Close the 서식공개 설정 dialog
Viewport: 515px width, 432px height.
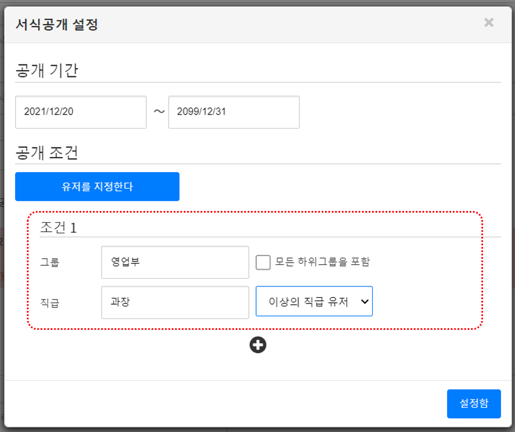coord(489,22)
